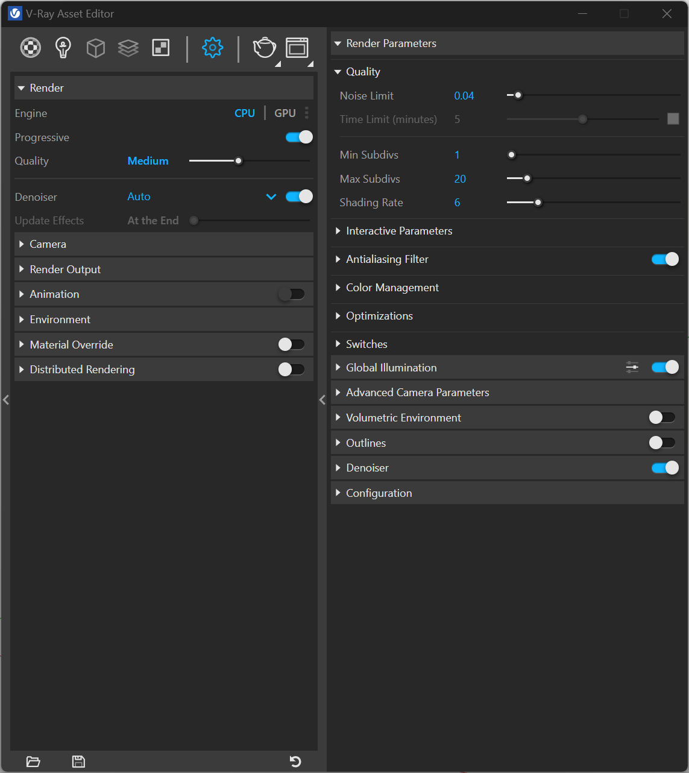This screenshot has width=689, height=773.
Task: Click the teapot render icon
Action: 264,48
